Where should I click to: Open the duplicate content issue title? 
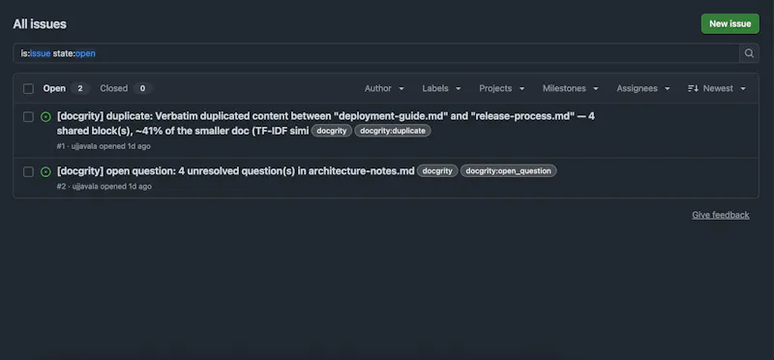pos(326,124)
